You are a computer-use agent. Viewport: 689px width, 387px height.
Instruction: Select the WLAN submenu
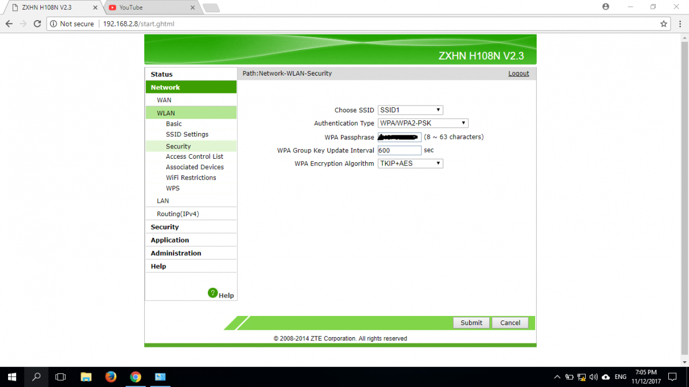pyautogui.click(x=191, y=113)
